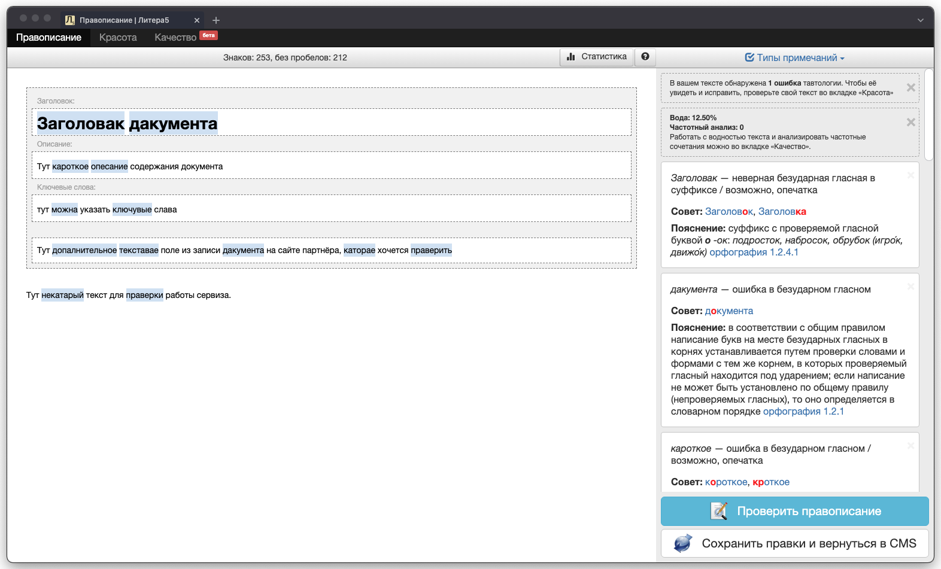Click Сохранить правки и вернуться в CMS
Viewport: 941px width, 569px height.
click(794, 543)
